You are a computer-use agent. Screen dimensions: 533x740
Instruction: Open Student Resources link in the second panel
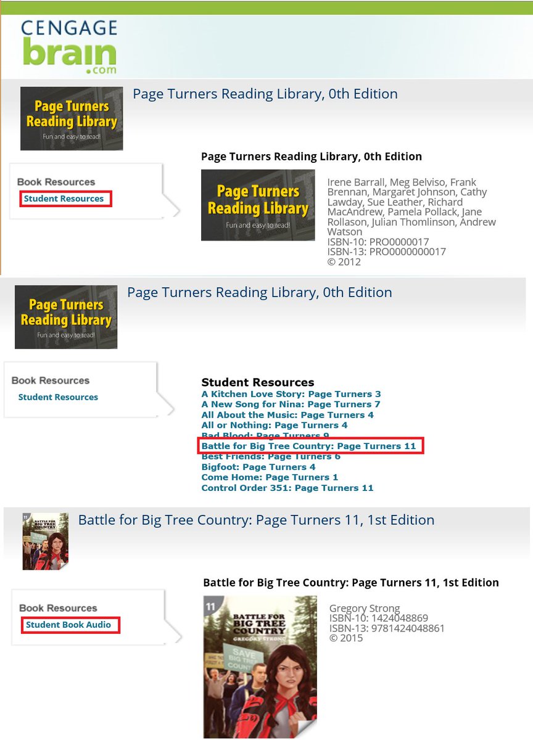point(58,397)
